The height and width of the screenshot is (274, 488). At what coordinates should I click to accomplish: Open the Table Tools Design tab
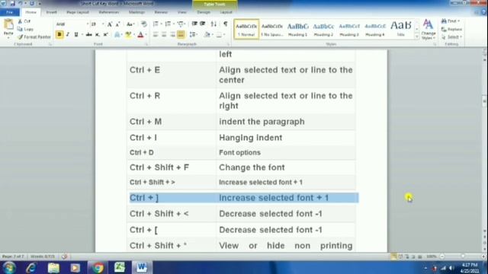point(204,12)
